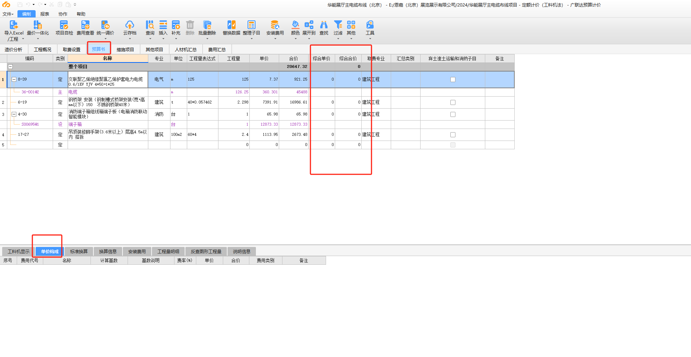691x357 pixels.
Task: Click the 7391.91 unit price cell
Action: point(264,102)
